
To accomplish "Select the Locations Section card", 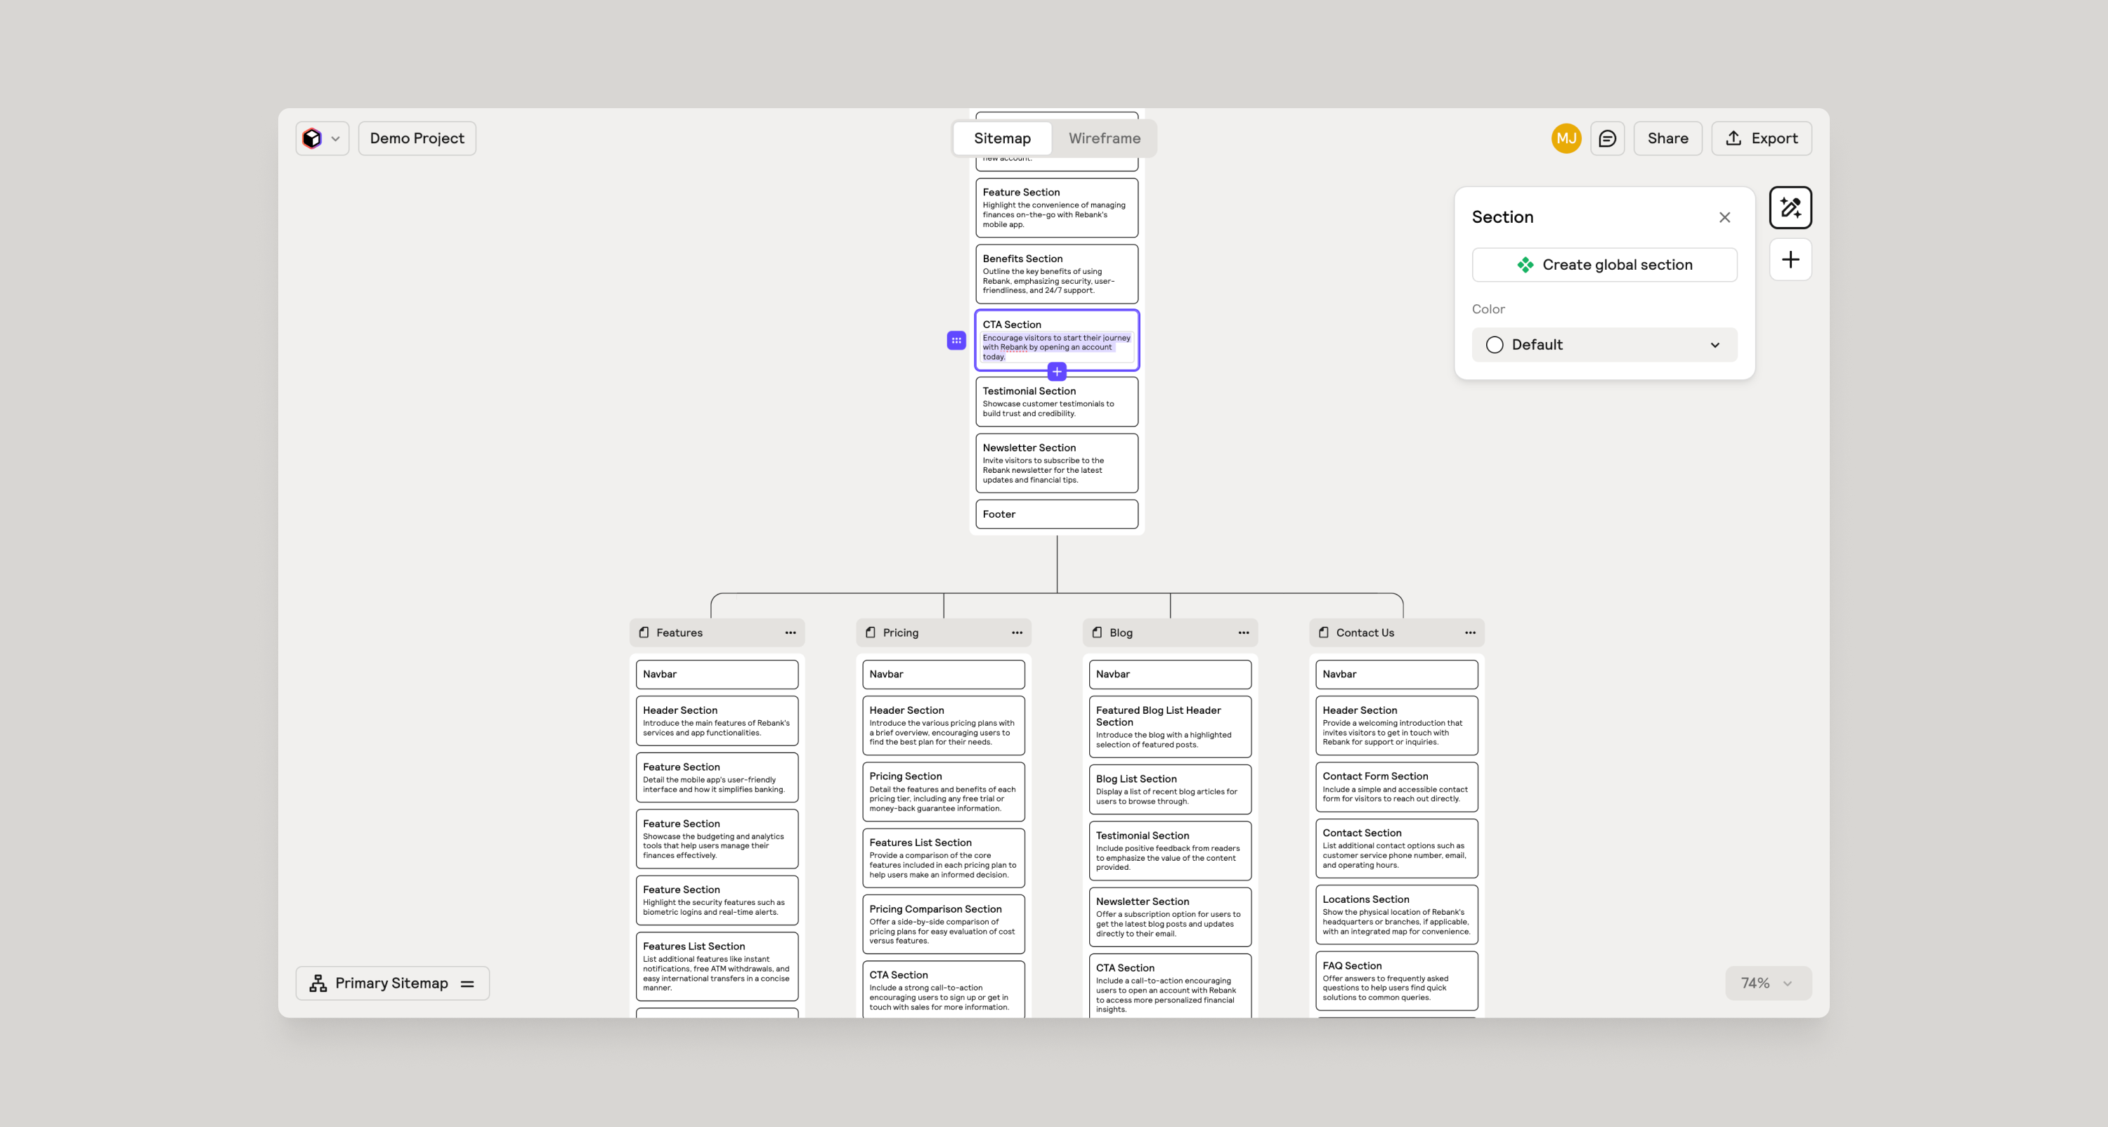I will click(1397, 915).
